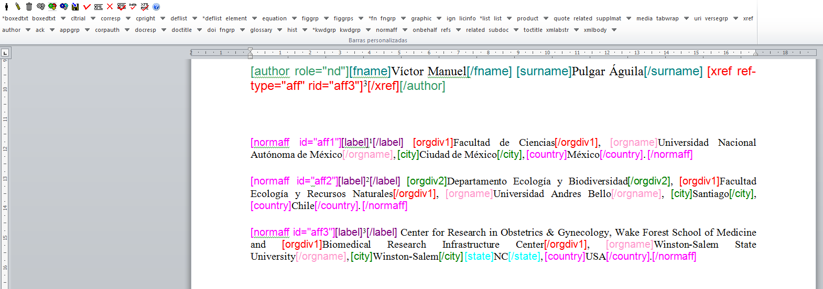
Task: Open help with the blue question mark
Action: coord(156,7)
